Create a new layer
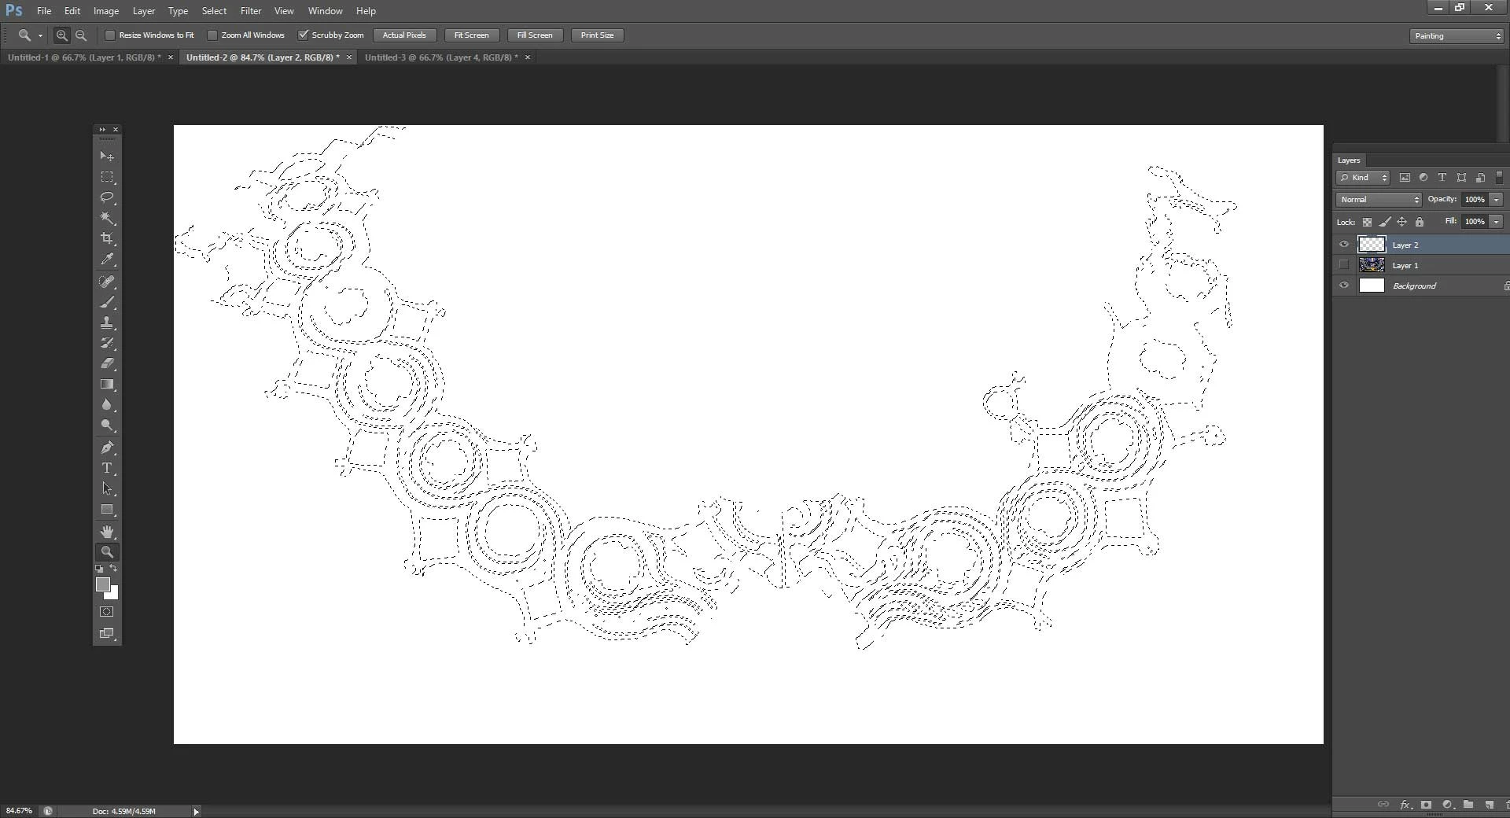This screenshot has width=1510, height=818. click(1490, 805)
